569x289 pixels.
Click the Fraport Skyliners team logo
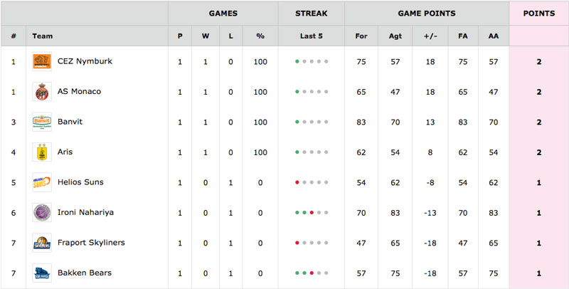(x=42, y=243)
